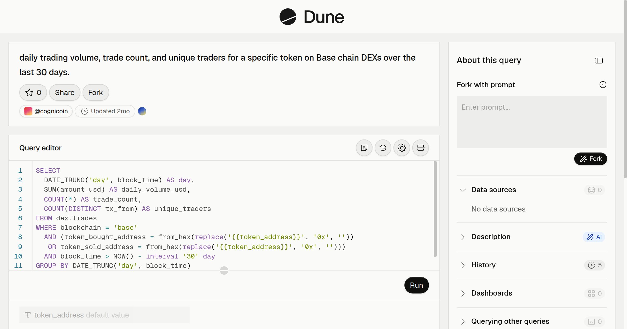Click the round blue avatar icon
The image size is (627, 329).
point(142,111)
